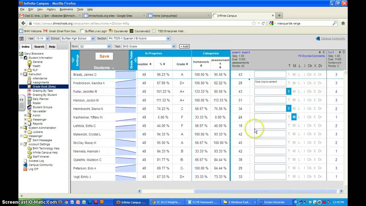Open Buffalo Live Login bookmark
The height and width of the screenshot is (206, 366).
[94, 31]
